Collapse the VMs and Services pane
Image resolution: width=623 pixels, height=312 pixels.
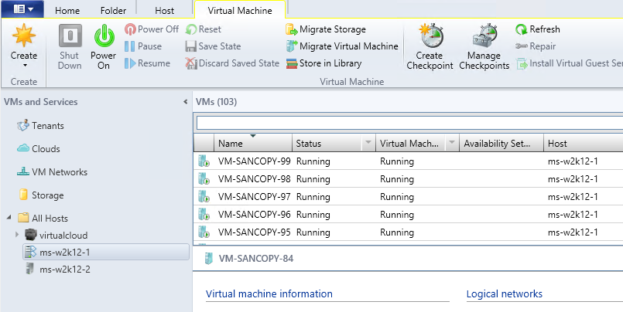point(185,102)
